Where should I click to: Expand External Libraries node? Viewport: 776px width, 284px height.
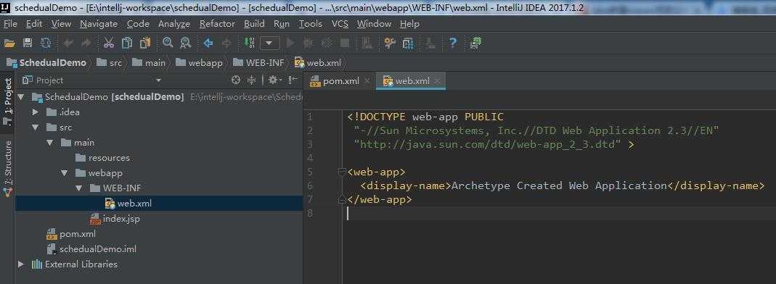(x=20, y=264)
